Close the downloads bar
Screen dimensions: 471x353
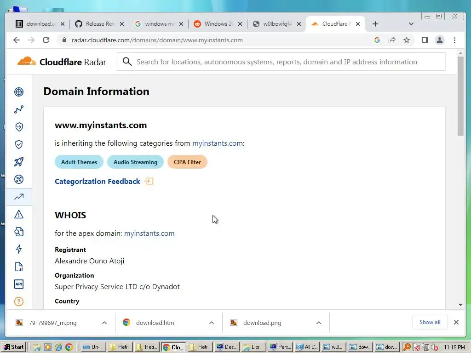[456, 322]
